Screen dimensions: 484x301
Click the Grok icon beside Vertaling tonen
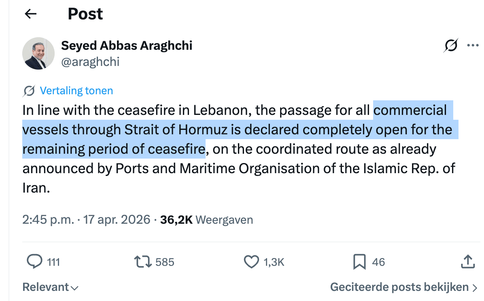point(29,91)
